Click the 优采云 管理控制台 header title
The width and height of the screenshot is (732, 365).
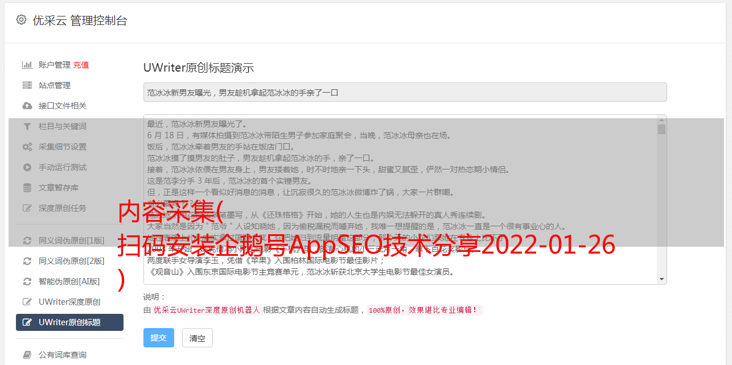tap(80, 20)
